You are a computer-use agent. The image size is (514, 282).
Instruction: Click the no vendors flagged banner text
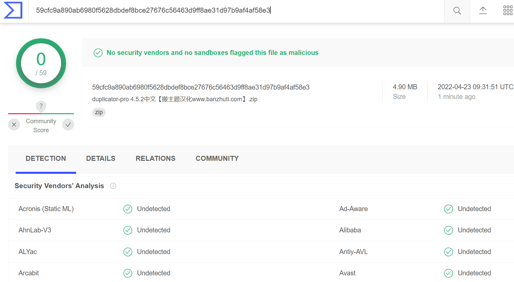[213, 53]
